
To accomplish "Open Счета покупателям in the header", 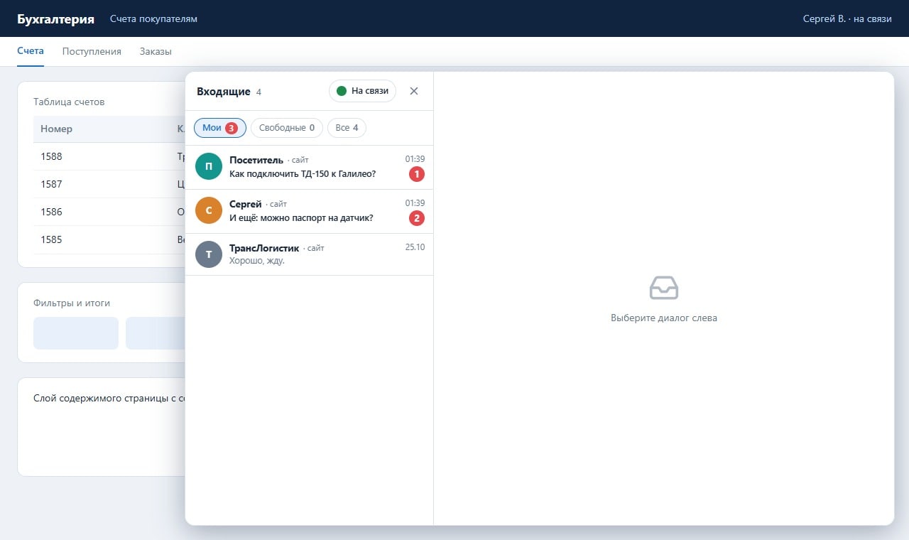I will [x=153, y=19].
